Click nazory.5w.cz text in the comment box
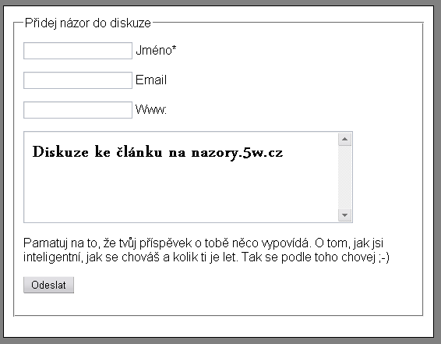 237,153
